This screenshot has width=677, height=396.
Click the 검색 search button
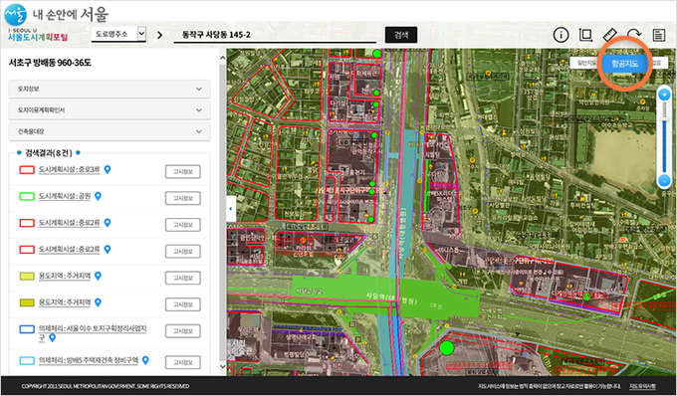[x=401, y=35]
